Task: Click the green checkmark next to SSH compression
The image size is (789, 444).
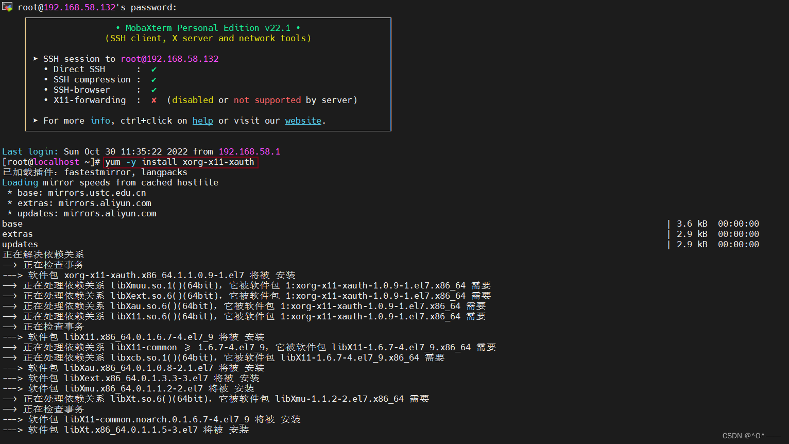Action: pos(153,79)
